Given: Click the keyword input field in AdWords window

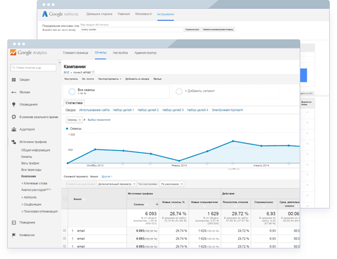Looking at the screenshot, I should click(132, 30).
